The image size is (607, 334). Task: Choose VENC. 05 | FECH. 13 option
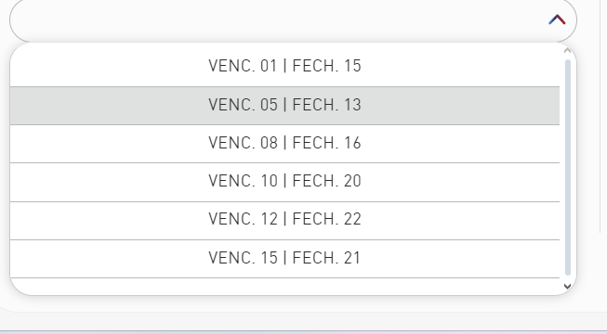(284, 105)
